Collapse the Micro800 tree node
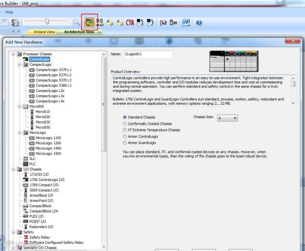 point(20,106)
